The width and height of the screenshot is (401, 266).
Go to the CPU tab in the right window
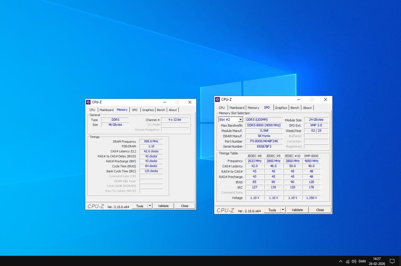coord(221,107)
